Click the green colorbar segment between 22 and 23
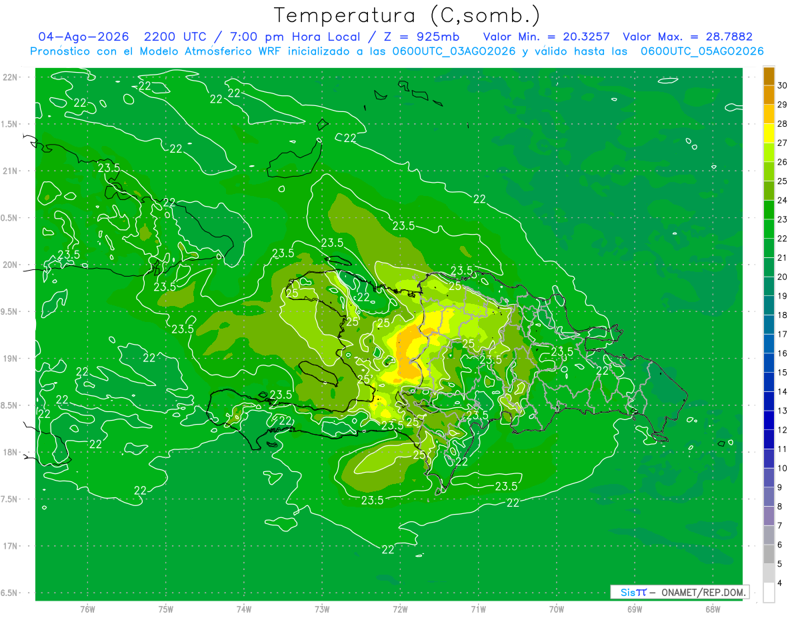 point(769,229)
